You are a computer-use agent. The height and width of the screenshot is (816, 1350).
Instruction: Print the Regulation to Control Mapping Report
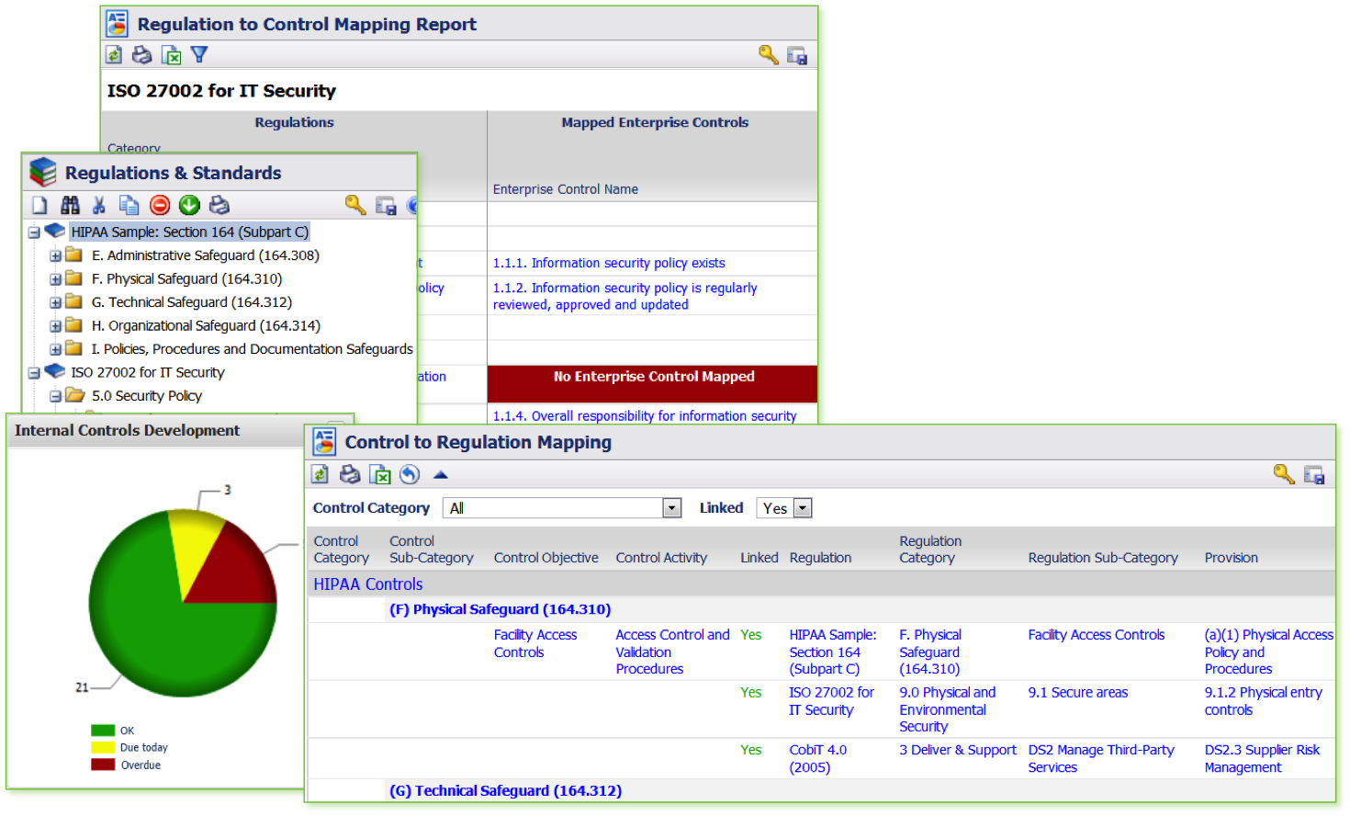coord(141,55)
